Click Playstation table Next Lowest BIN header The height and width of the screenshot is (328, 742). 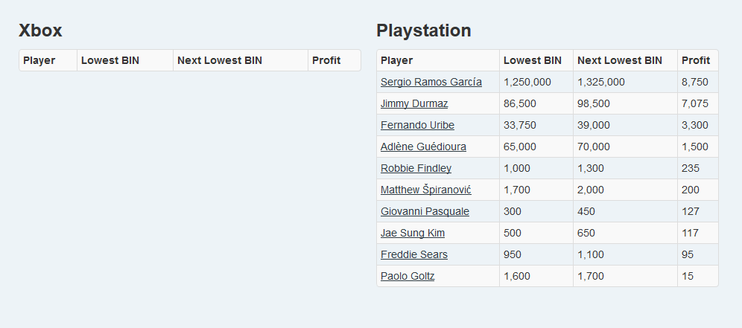[x=619, y=60]
